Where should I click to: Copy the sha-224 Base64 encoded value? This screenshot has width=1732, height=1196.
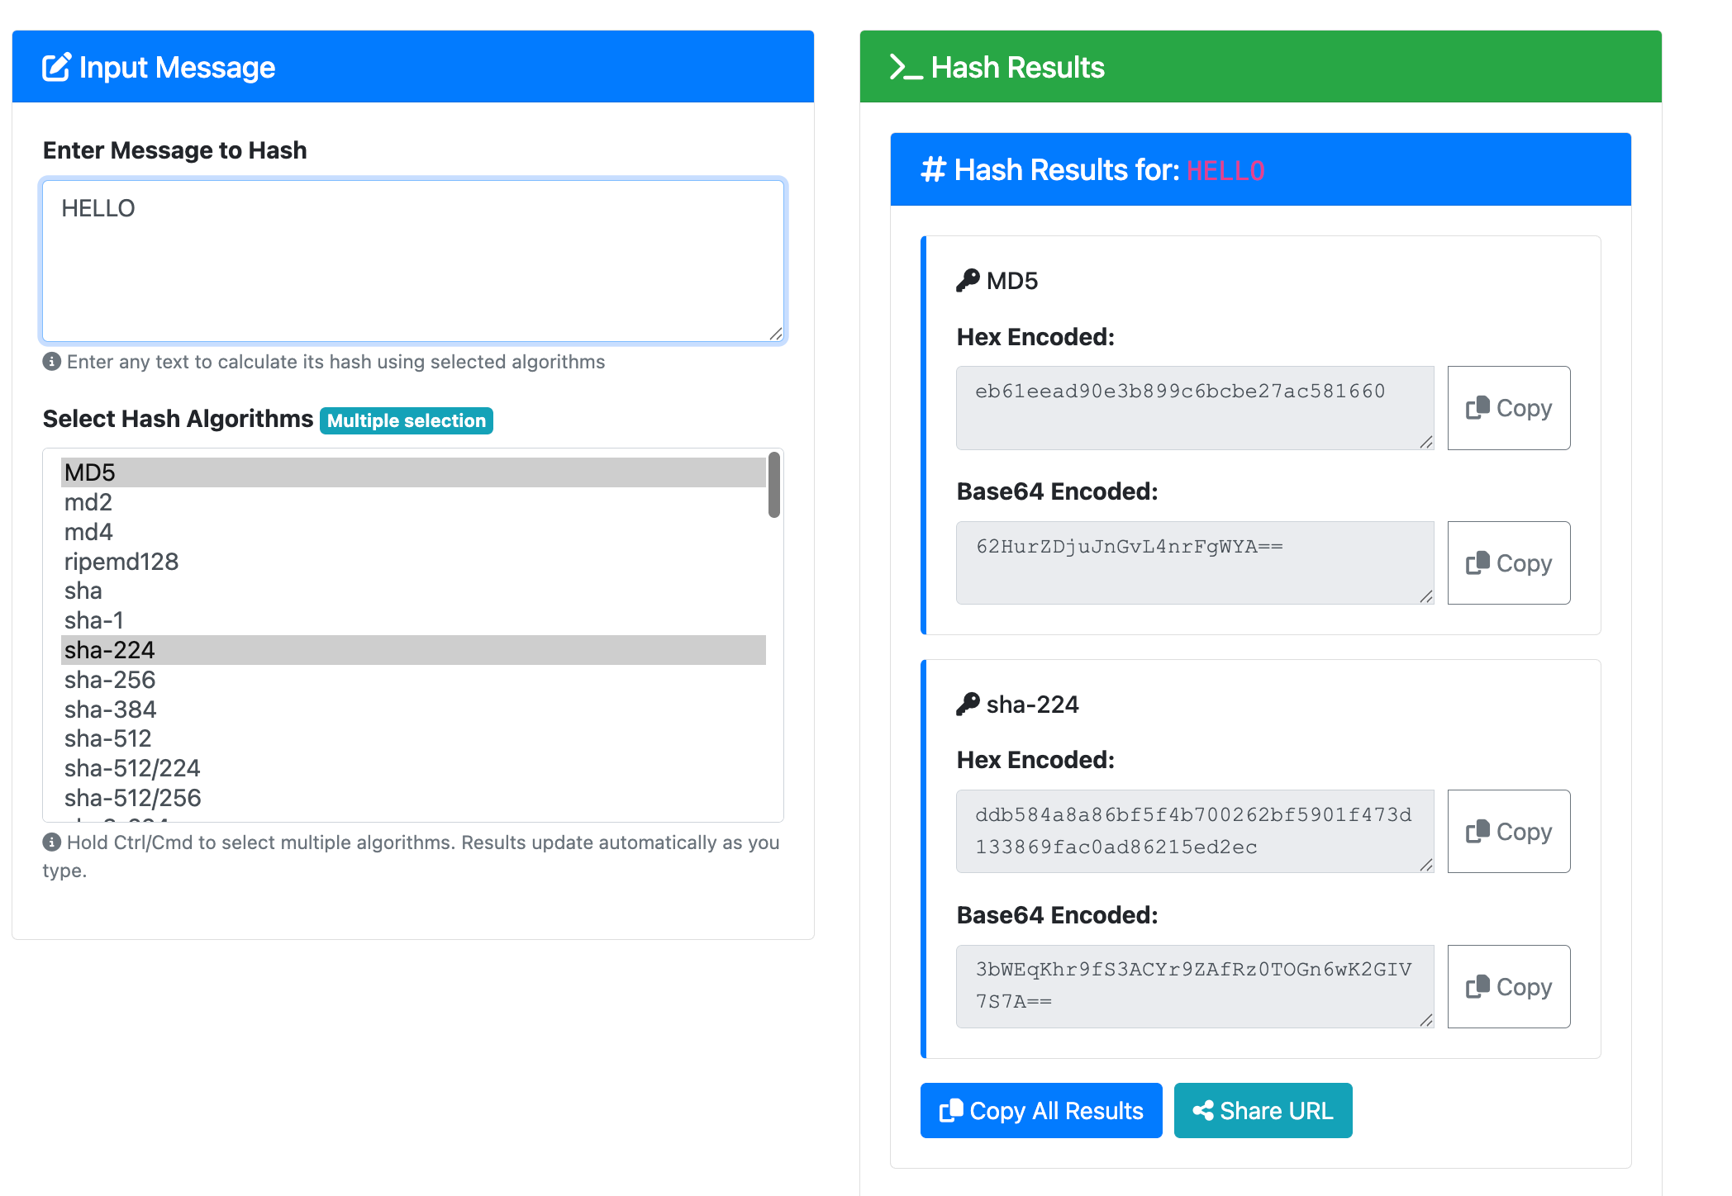click(x=1508, y=987)
